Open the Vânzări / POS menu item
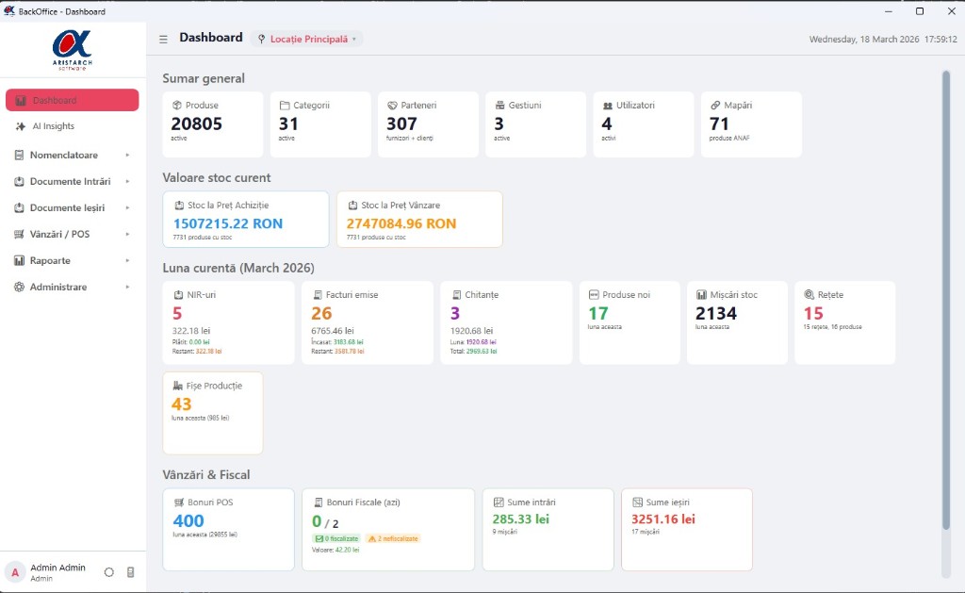This screenshot has width=965, height=593. click(x=72, y=234)
